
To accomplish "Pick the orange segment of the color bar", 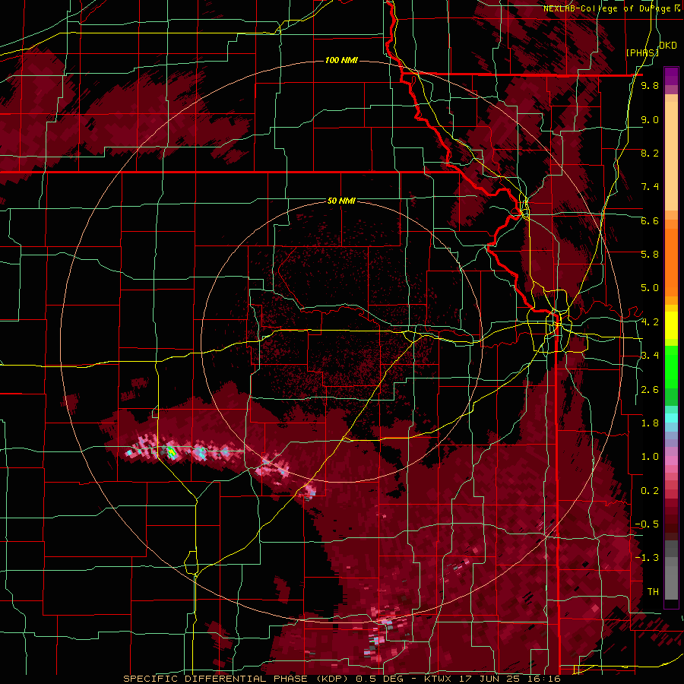I will pyautogui.click(x=671, y=258).
